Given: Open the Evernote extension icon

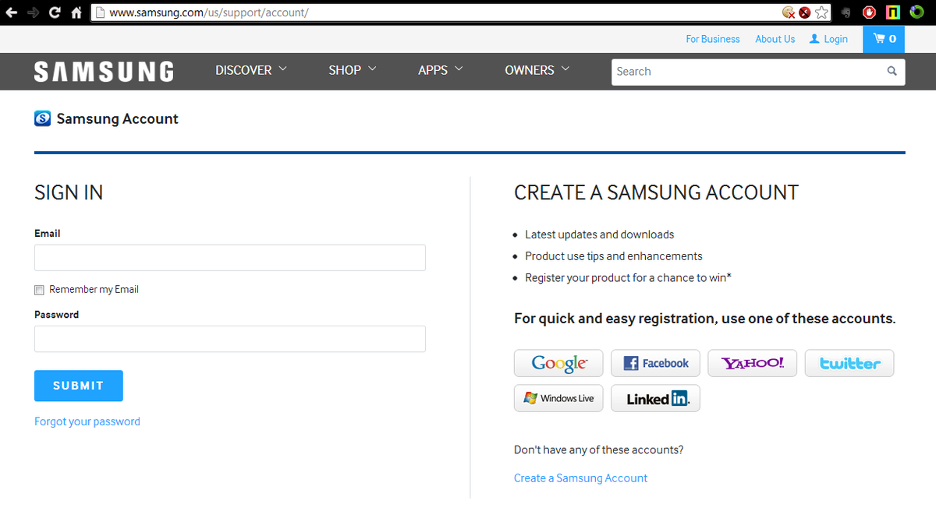Looking at the screenshot, I should click(846, 12).
